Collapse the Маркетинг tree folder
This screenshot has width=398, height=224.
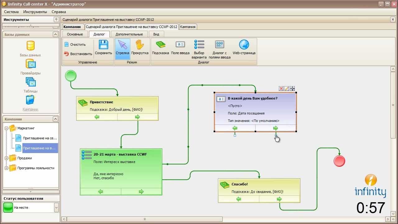click(6, 128)
